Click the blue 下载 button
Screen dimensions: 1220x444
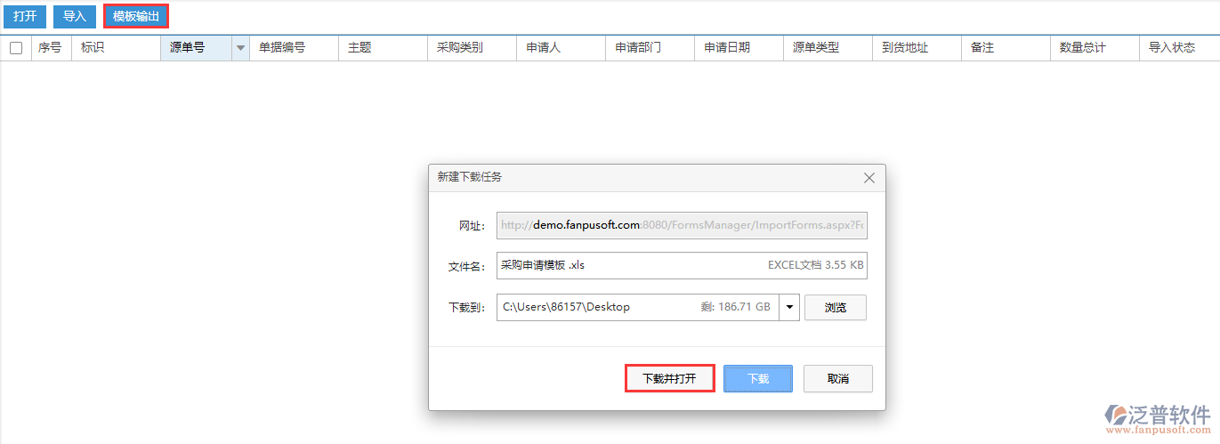click(x=757, y=379)
